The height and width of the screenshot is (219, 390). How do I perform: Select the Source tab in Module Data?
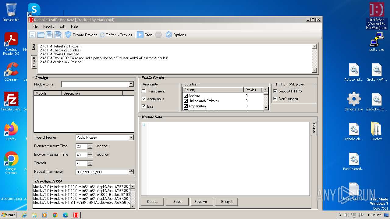coord(314,128)
